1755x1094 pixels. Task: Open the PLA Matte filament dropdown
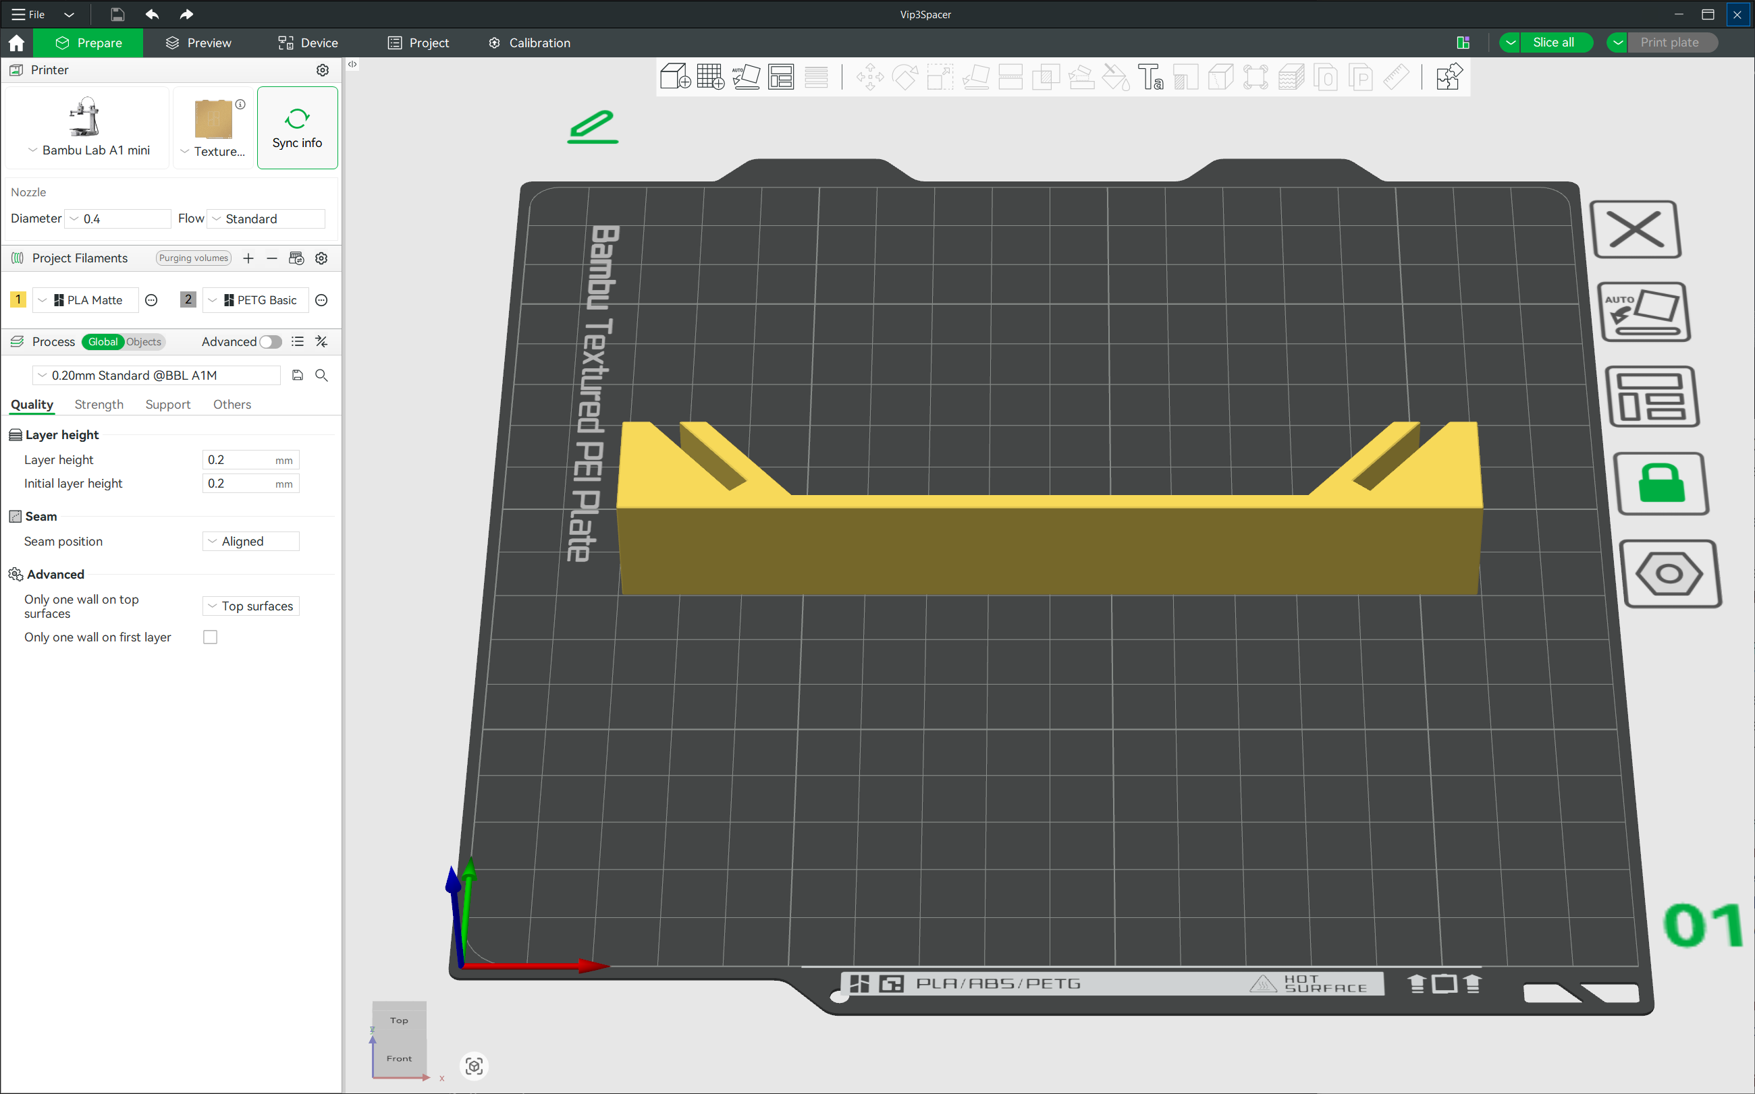pos(86,300)
